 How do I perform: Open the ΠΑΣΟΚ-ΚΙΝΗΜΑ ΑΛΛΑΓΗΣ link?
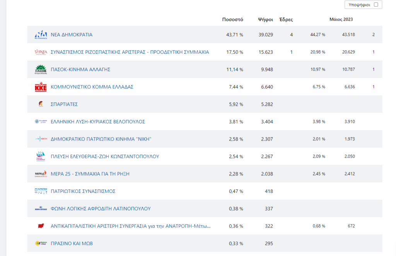[80, 69]
